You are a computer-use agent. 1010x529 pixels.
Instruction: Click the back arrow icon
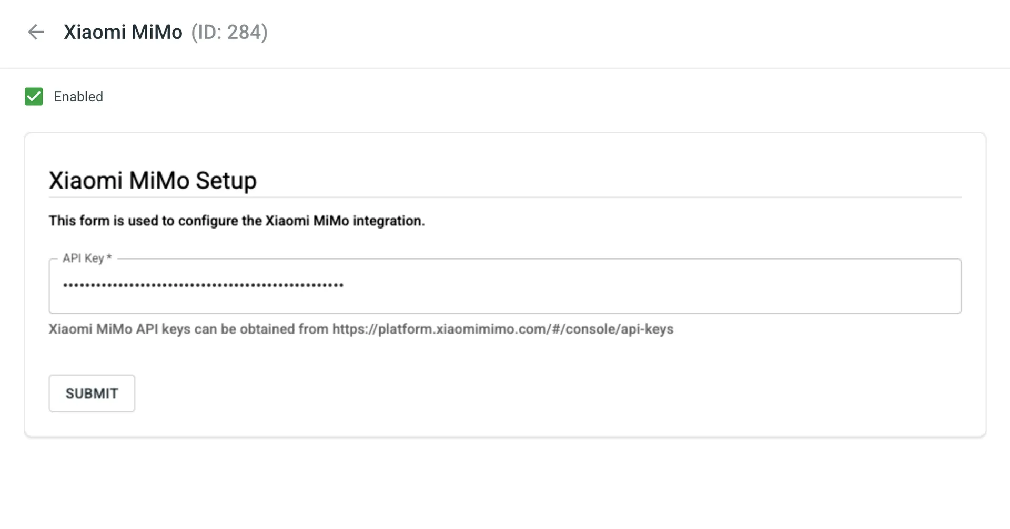pyautogui.click(x=36, y=32)
